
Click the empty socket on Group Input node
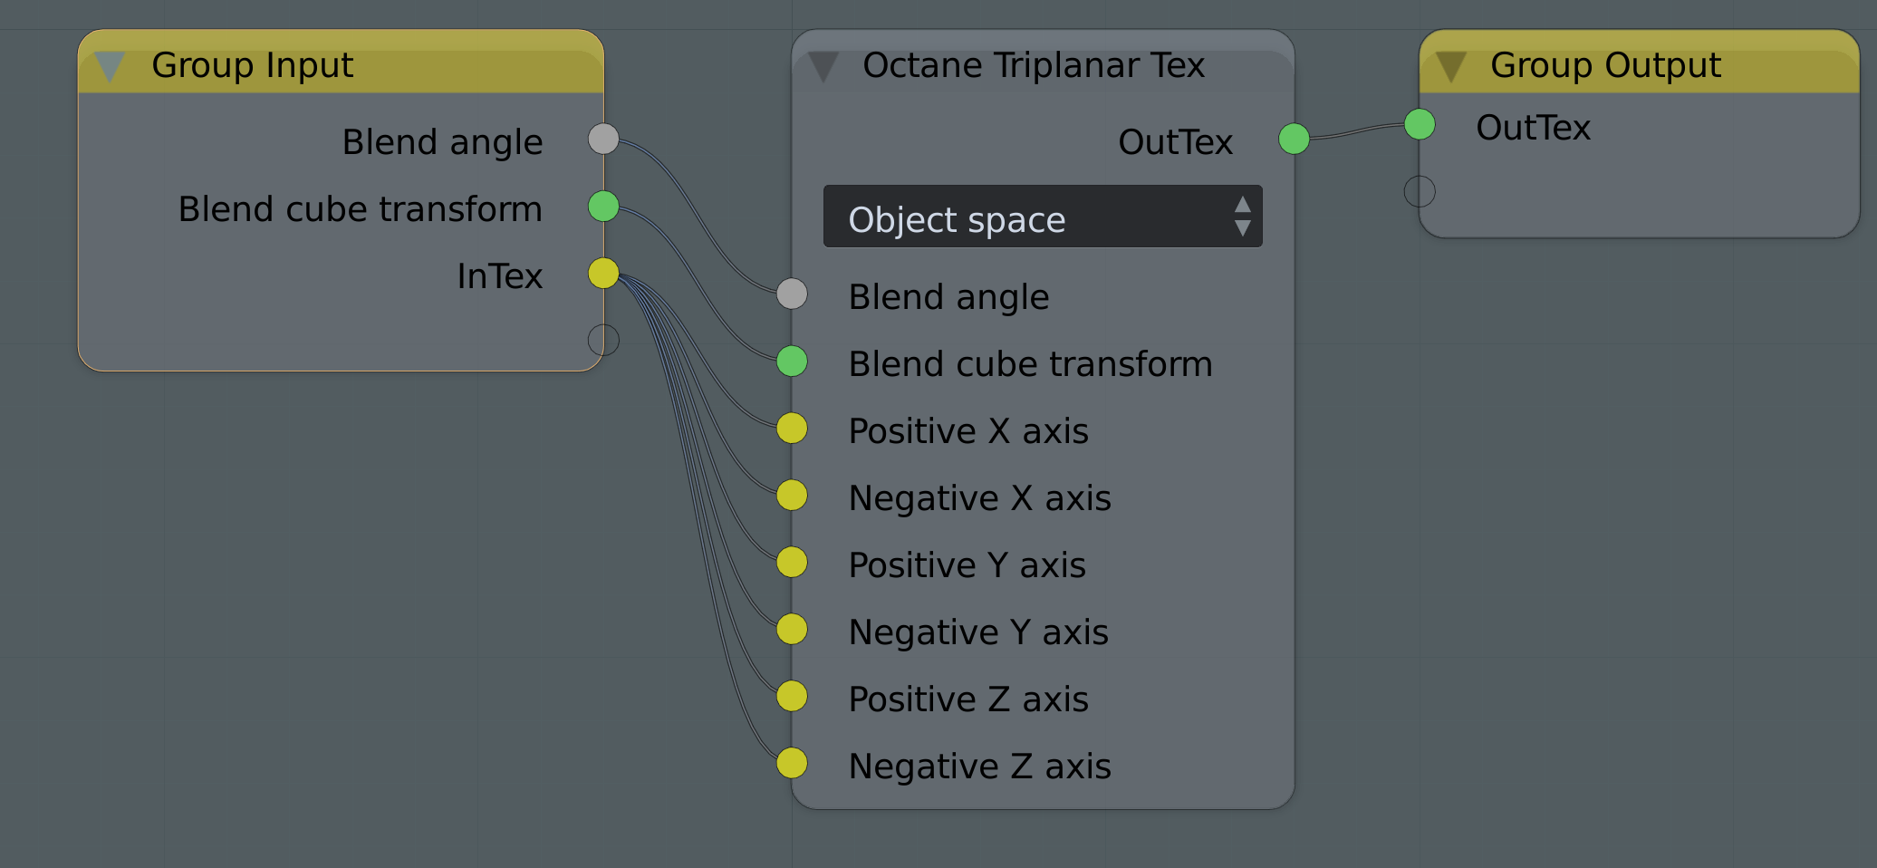click(603, 340)
